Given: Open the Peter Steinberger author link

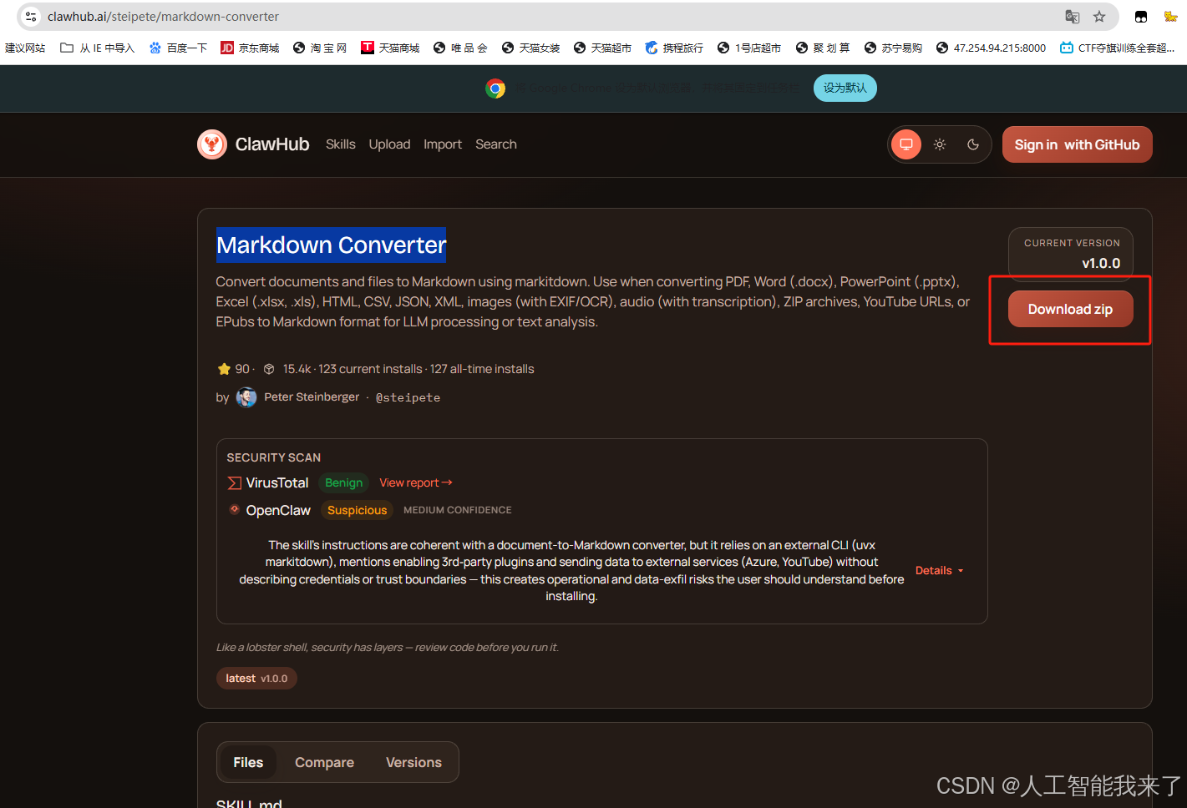Looking at the screenshot, I should [x=312, y=397].
